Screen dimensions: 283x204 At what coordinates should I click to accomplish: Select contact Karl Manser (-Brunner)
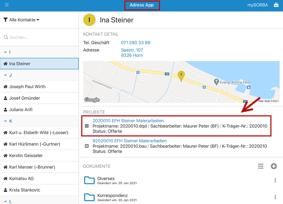[x=39, y=167]
